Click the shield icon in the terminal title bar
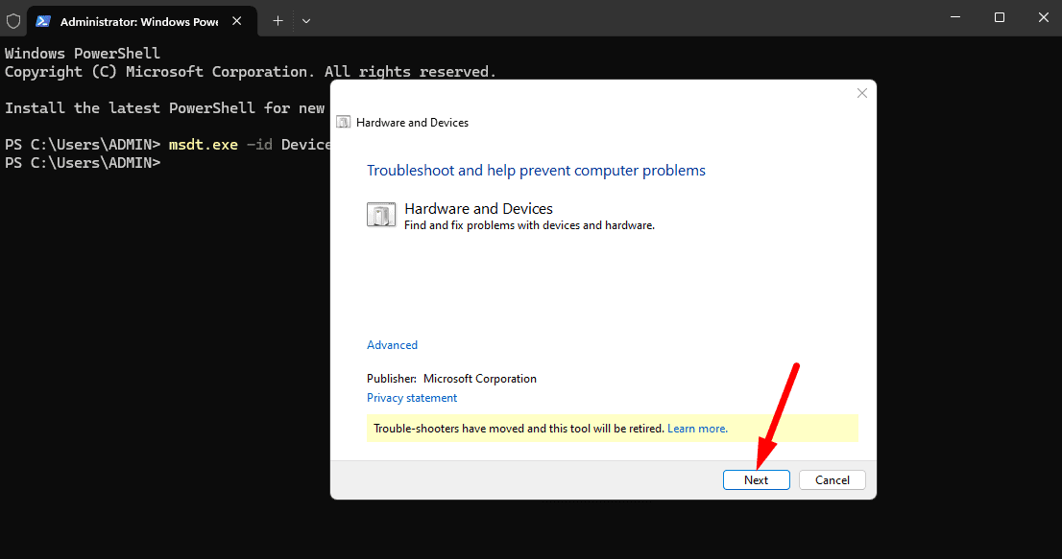 13,21
